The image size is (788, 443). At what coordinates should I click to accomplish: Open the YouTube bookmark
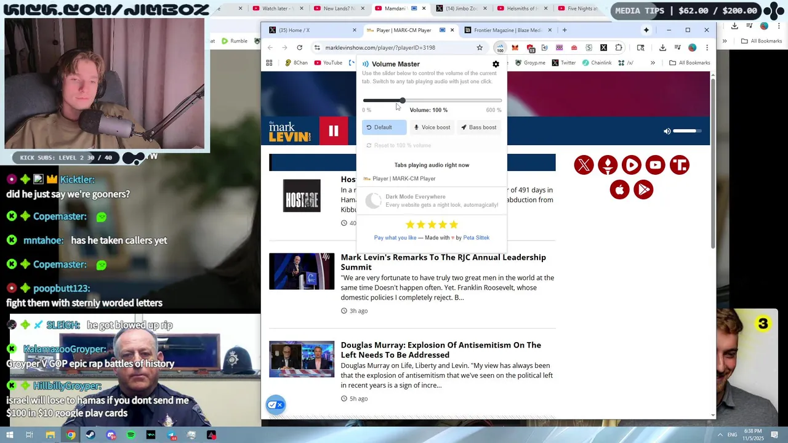click(x=328, y=63)
